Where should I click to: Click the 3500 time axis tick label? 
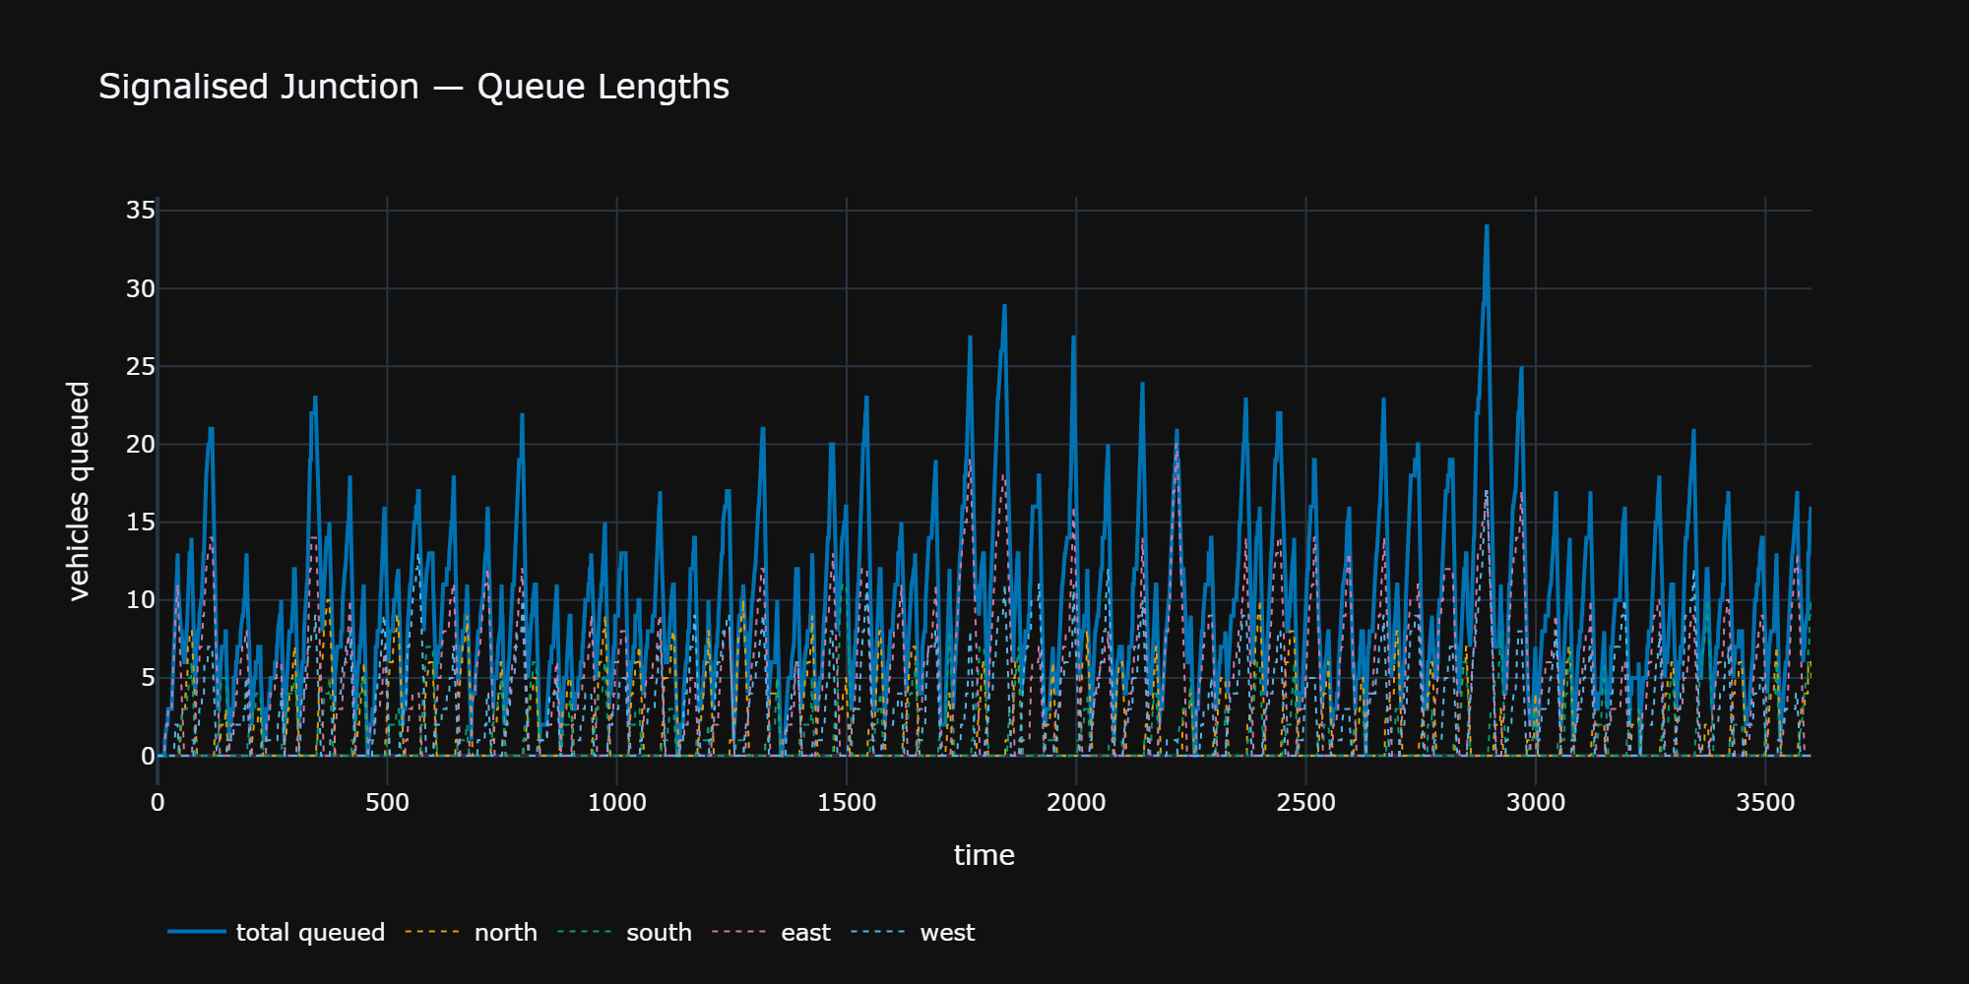(1765, 803)
